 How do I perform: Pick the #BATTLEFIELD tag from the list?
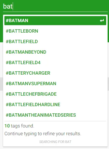click(x=55, y=41)
